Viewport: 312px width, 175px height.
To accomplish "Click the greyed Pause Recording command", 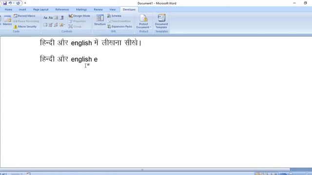I will click(x=26, y=21).
